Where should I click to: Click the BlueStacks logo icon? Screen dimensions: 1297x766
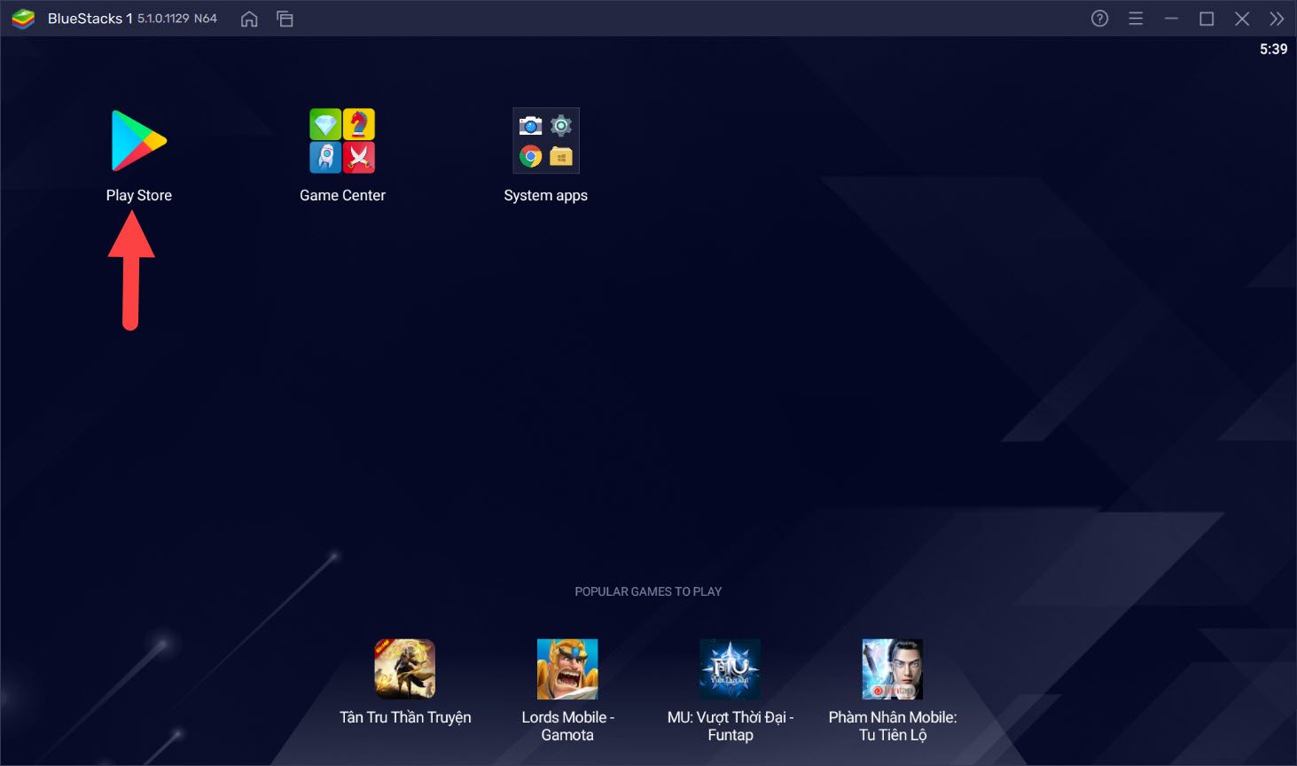click(x=23, y=19)
